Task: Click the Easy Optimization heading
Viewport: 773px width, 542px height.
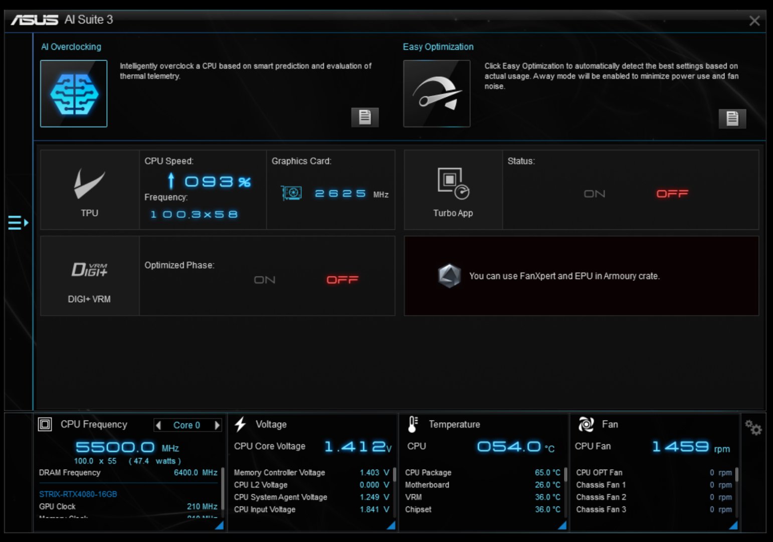Action: pos(438,47)
